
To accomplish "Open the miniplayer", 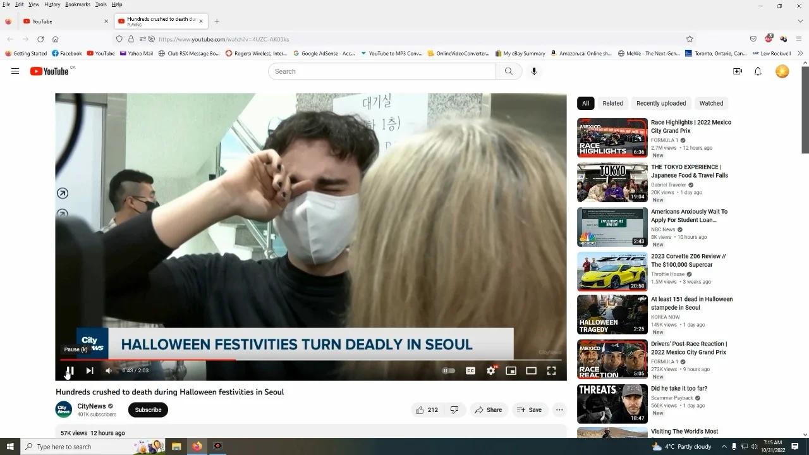I will [511, 371].
